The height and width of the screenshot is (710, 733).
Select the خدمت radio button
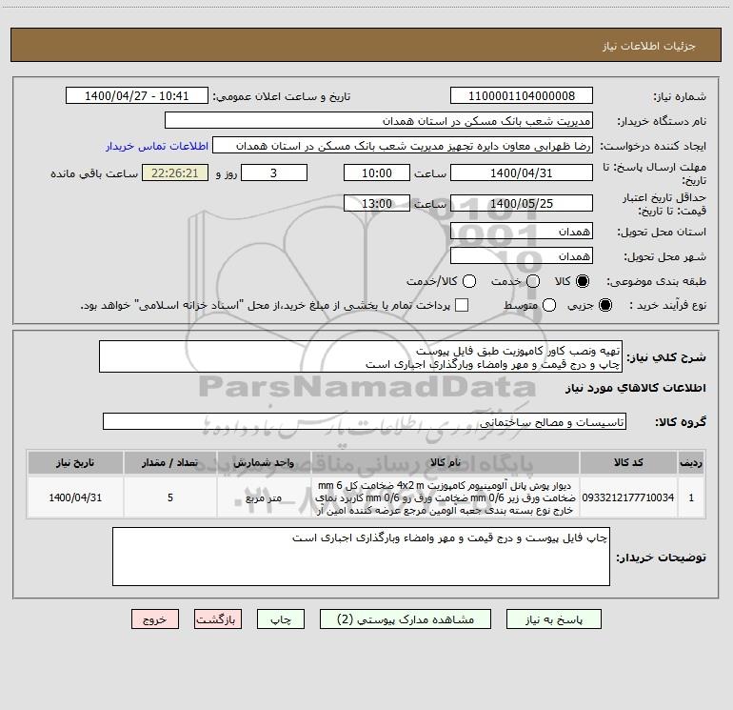click(533, 281)
